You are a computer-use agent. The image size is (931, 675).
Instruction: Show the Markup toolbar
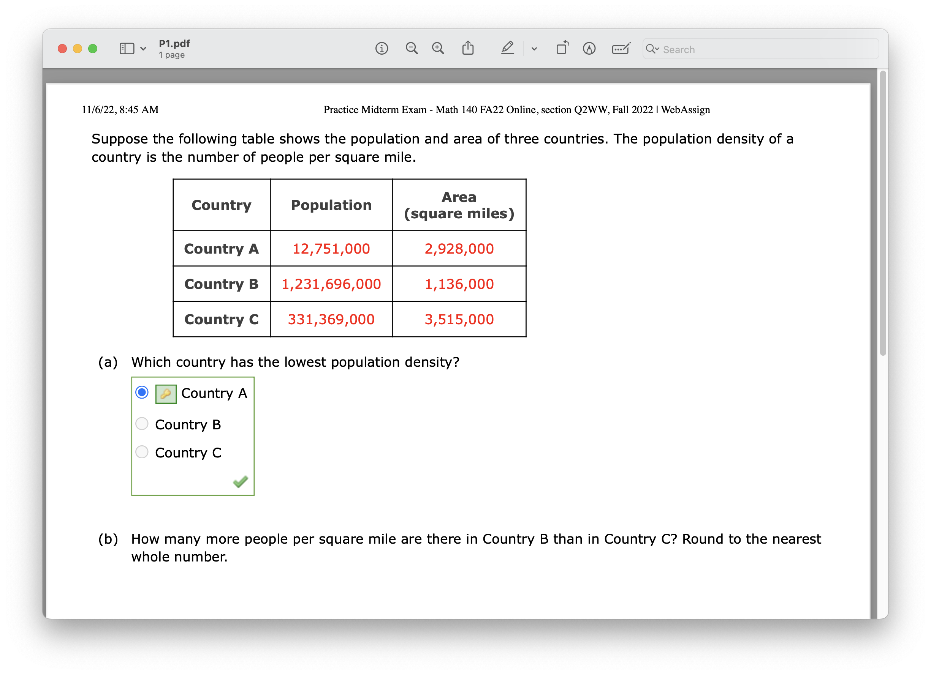[508, 48]
